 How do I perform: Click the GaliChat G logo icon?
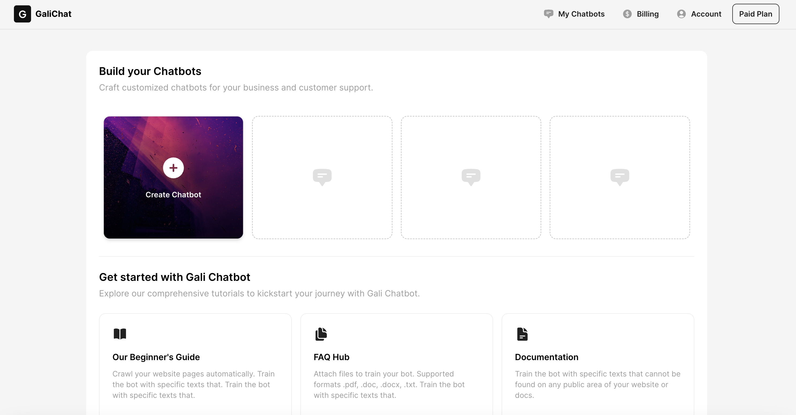(x=22, y=14)
